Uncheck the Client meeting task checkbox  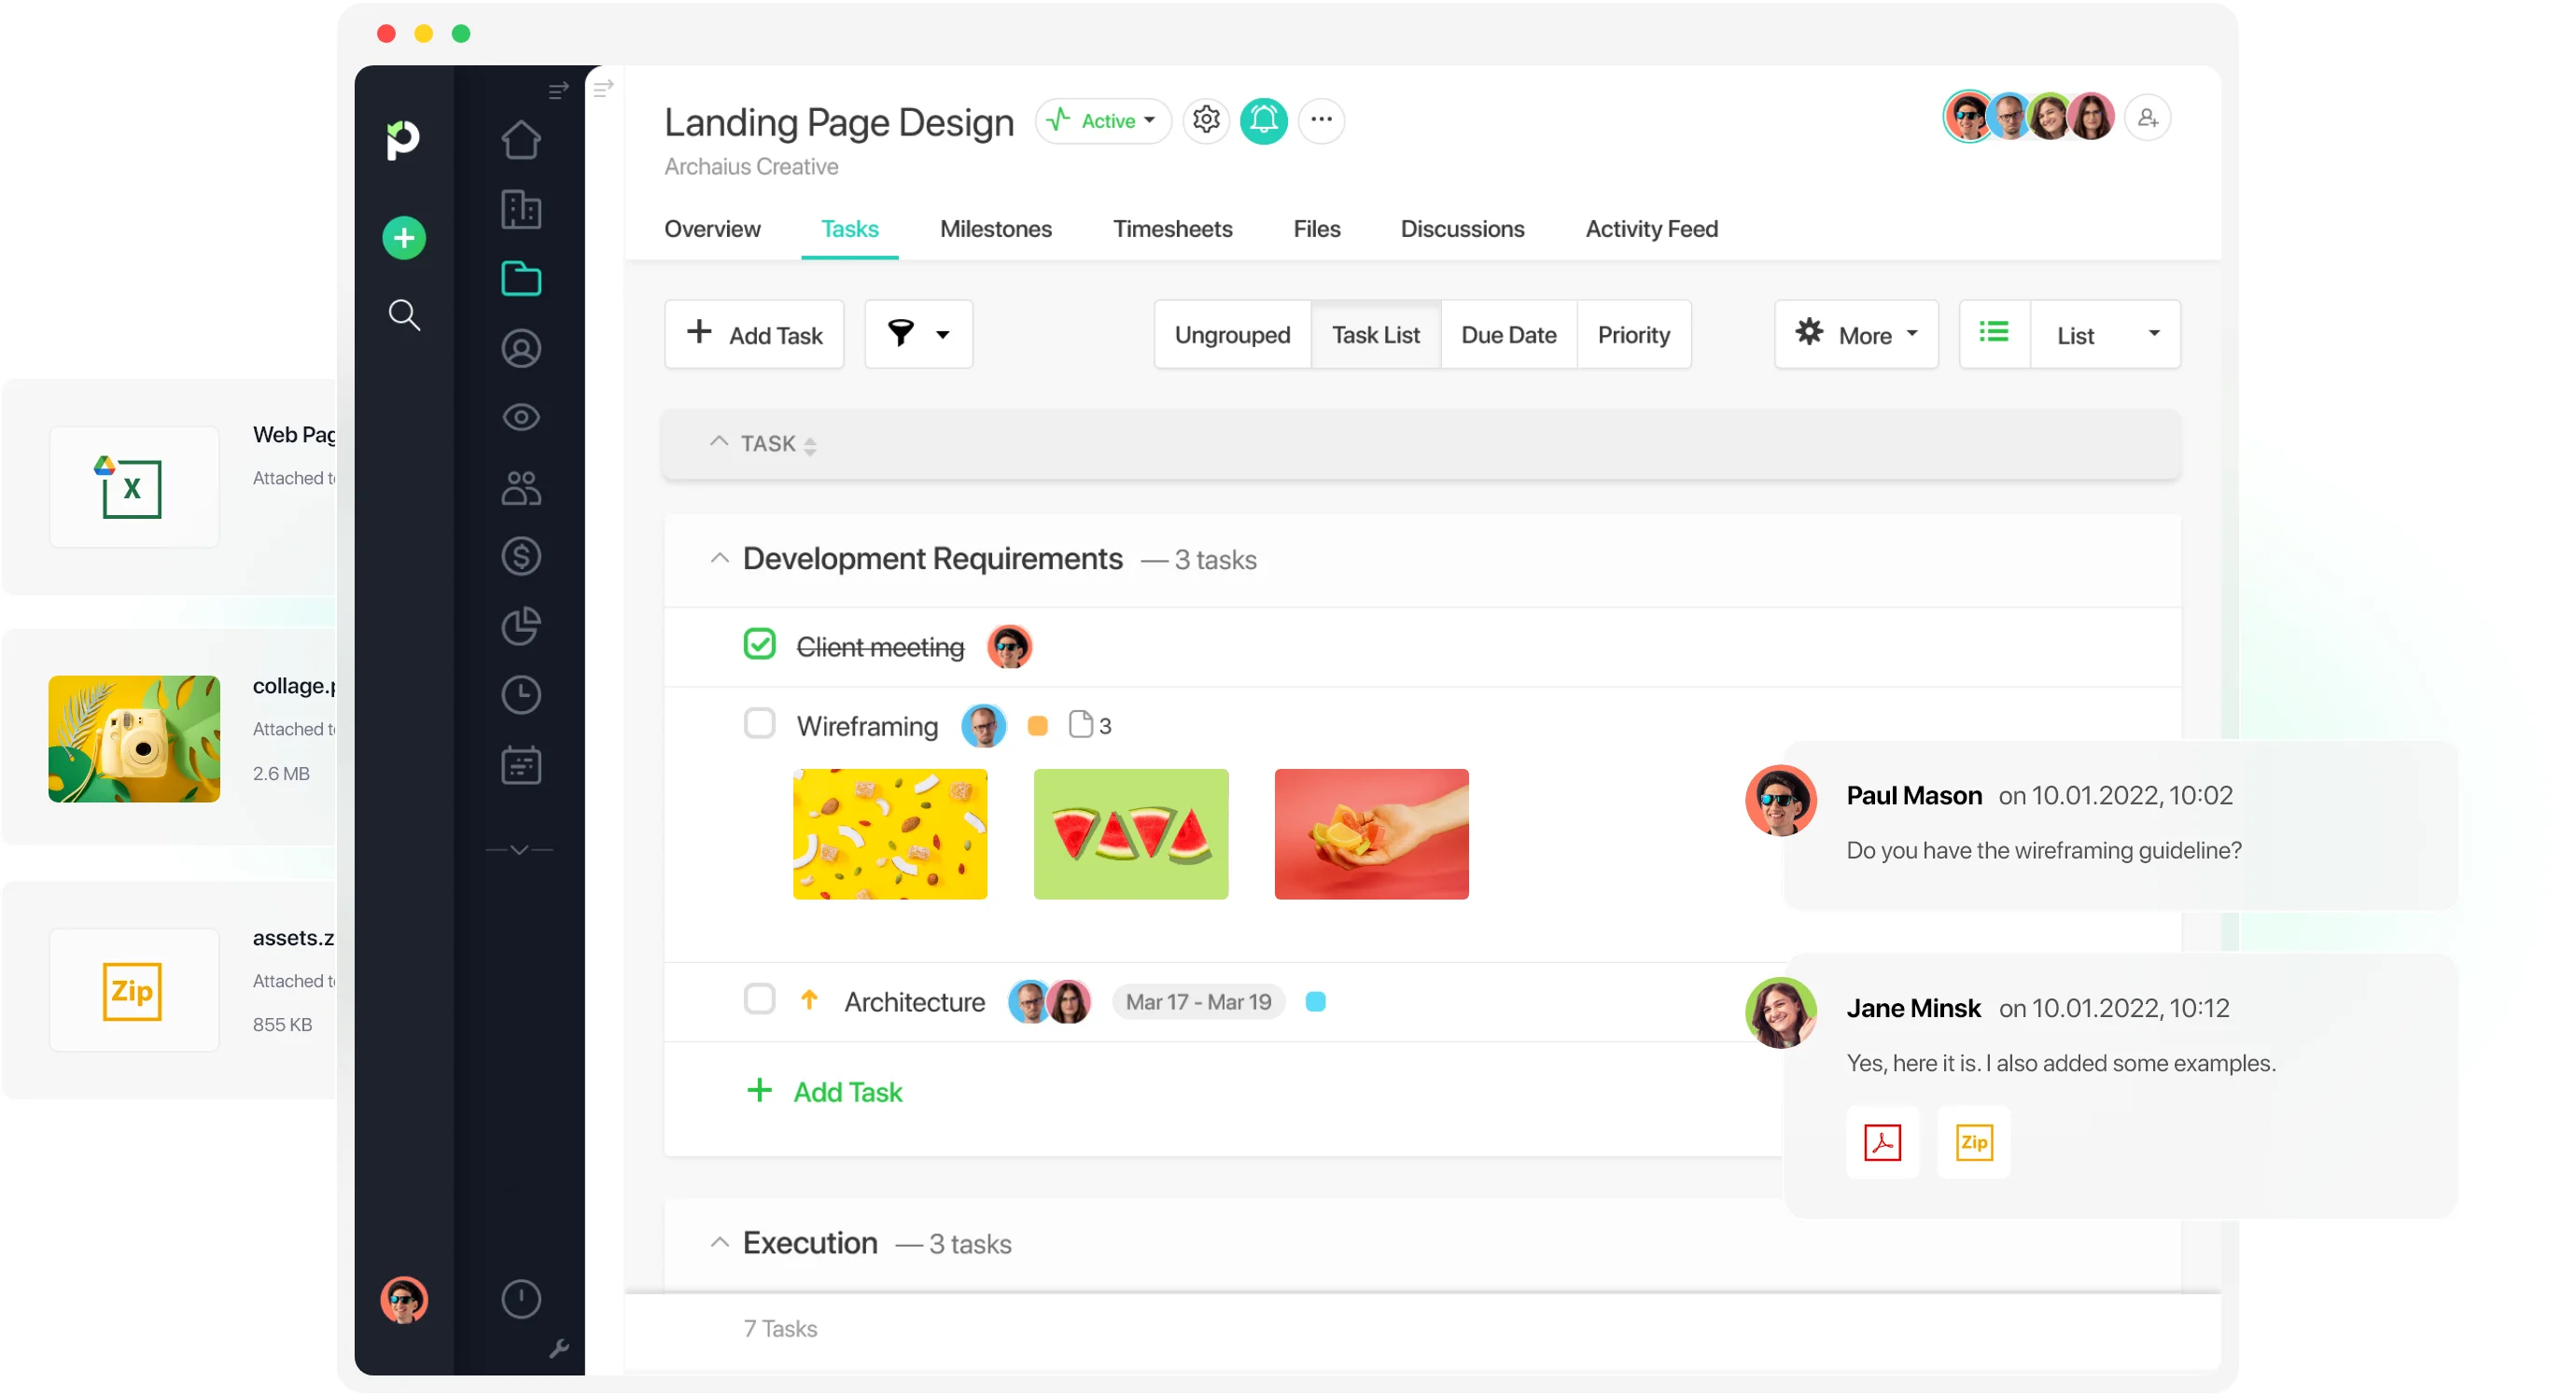coord(759,644)
